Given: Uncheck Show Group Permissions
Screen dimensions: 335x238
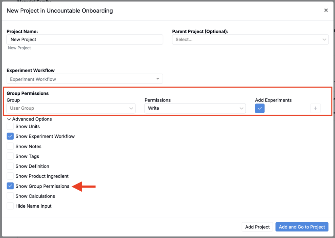Looking at the screenshot, I should pos(10,186).
